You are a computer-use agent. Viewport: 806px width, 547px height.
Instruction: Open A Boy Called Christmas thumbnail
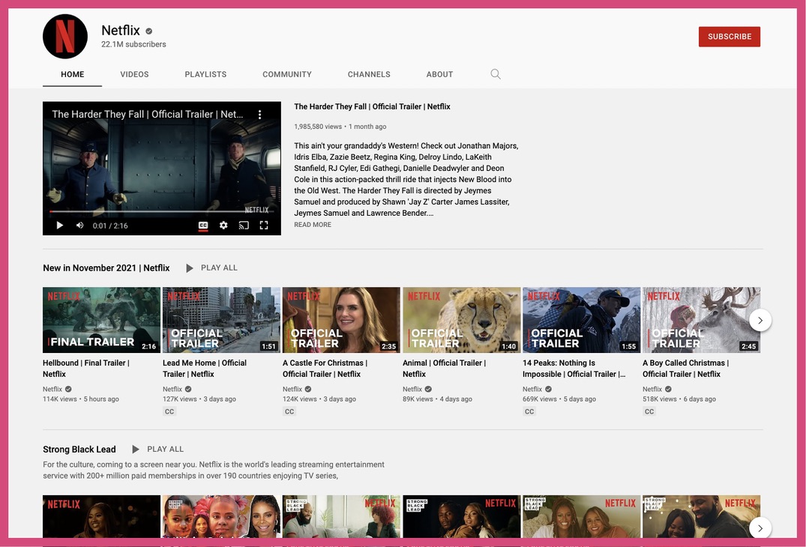tap(701, 320)
